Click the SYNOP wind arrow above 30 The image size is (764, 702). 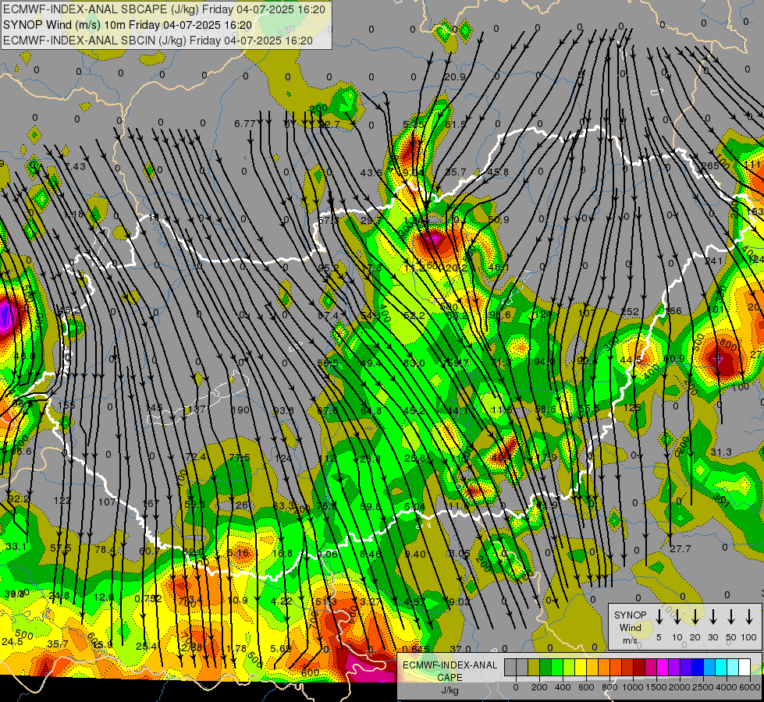tap(712, 616)
